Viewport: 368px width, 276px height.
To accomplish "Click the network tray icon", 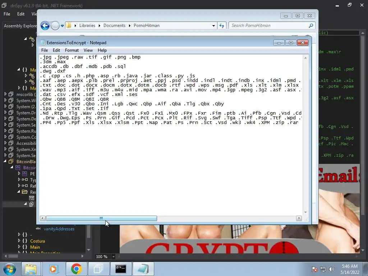I will (323, 269).
